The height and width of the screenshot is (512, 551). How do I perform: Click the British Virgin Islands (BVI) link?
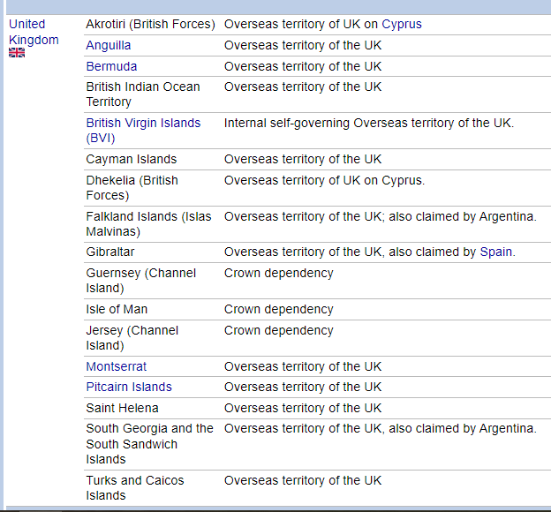[143, 131]
